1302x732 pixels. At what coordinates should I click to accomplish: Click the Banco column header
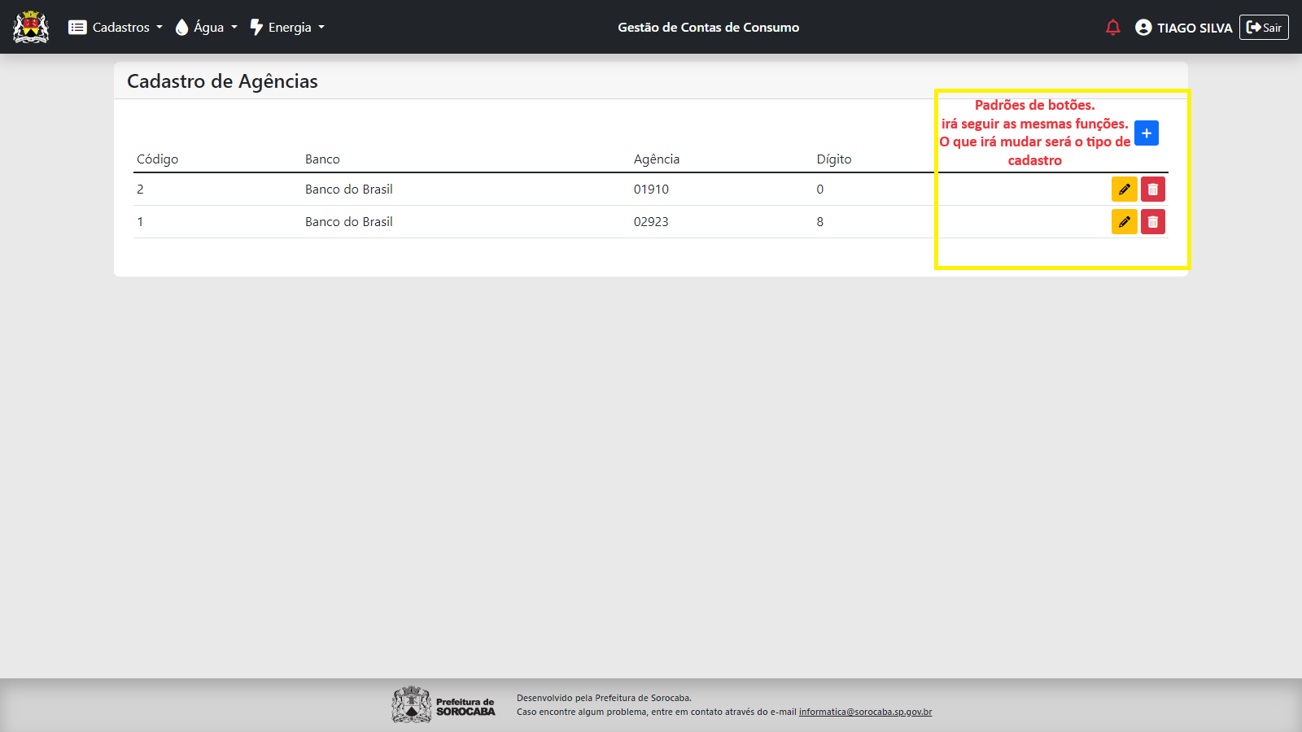[x=322, y=159]
